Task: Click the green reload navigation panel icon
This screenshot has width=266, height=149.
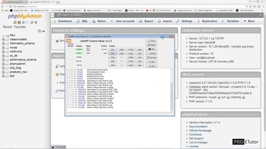Action: (36, 22)
